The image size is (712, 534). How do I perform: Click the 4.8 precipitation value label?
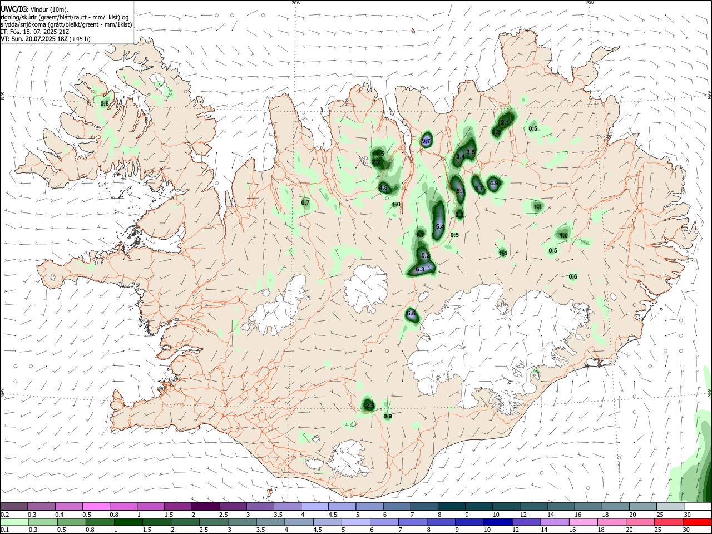(383, 188)
